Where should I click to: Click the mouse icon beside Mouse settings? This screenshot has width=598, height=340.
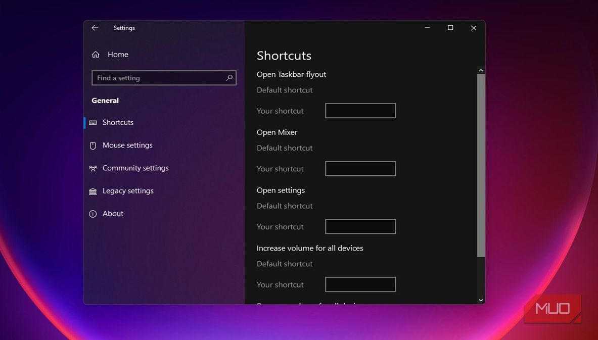[93, 145]
